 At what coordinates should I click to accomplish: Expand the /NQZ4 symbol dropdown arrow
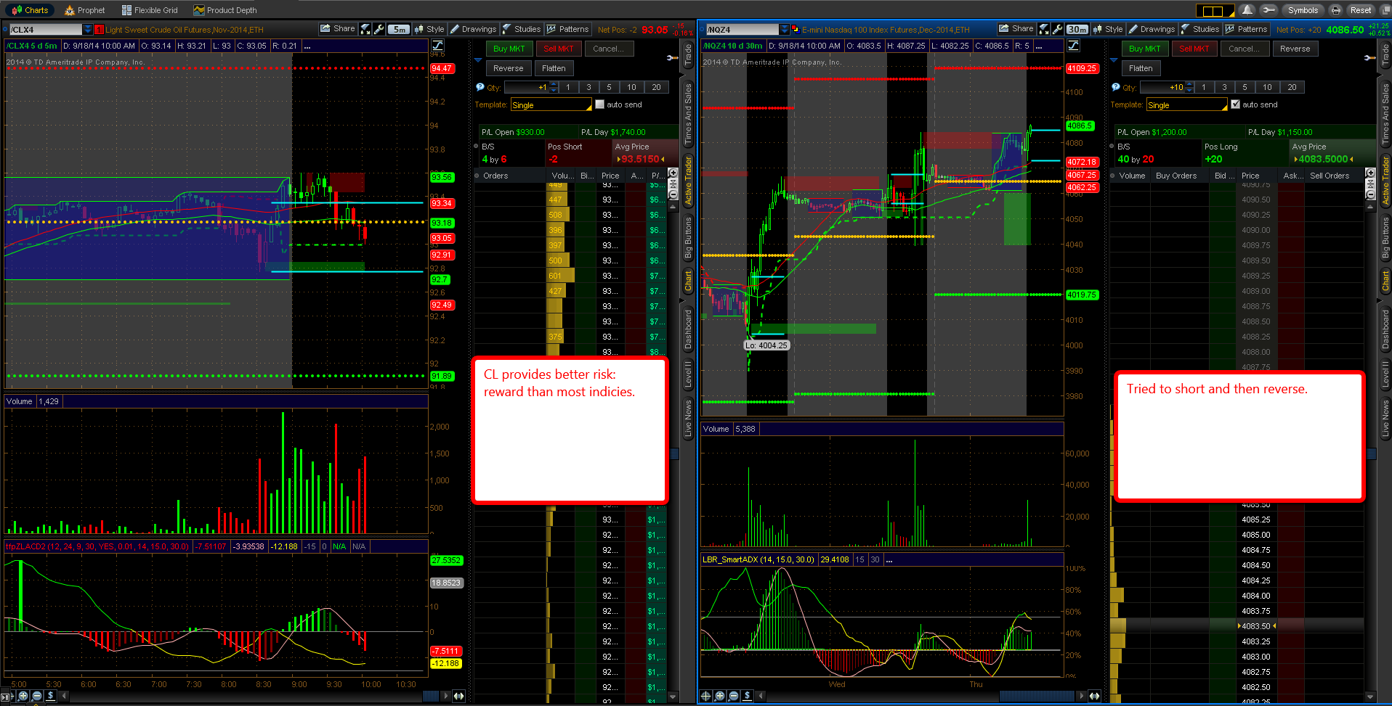click(785, 30)
